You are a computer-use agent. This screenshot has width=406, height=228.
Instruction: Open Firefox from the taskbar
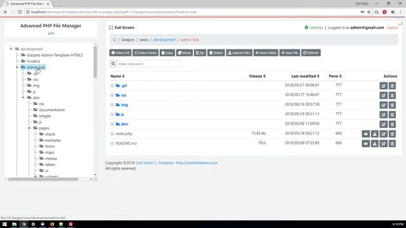click(52, 224)
